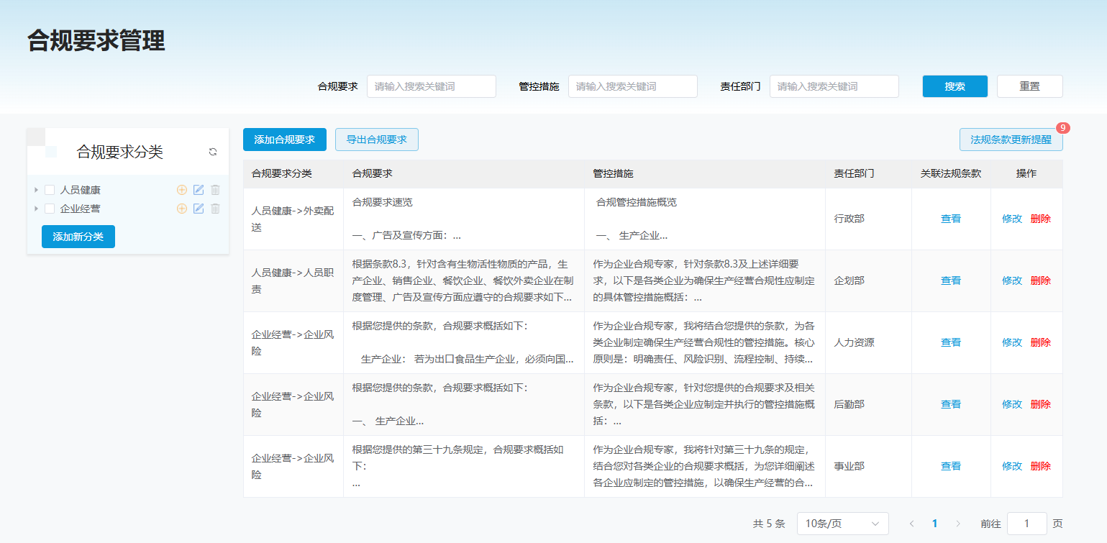Edit the 企业经营 category
This screenshot has width=1107, height=543.
pos(199,209)
